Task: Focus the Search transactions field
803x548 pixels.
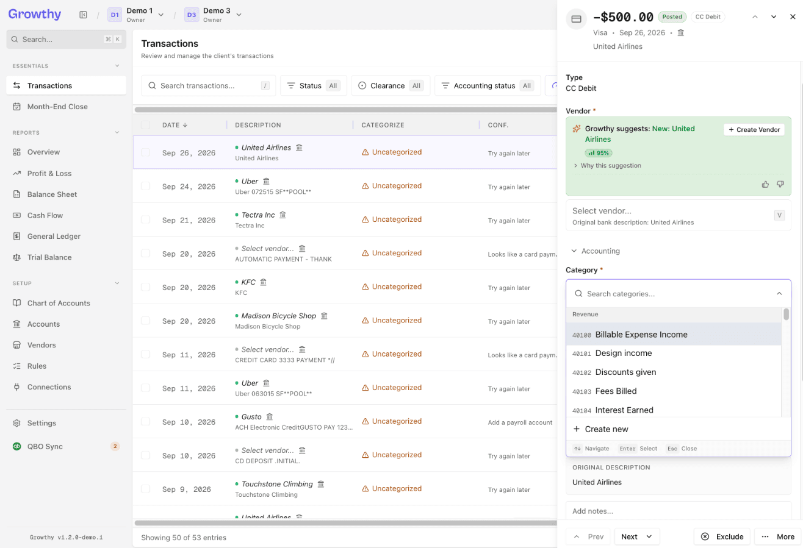Action: (209, 86)
